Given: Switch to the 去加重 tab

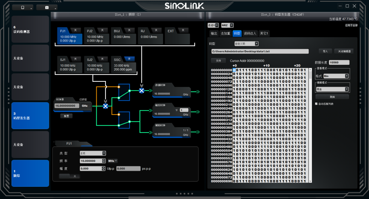Looking at the screenshot, I should pos(225,33).
